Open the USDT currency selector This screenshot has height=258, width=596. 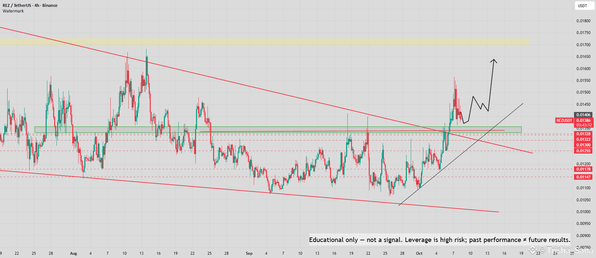coord(583,6)
